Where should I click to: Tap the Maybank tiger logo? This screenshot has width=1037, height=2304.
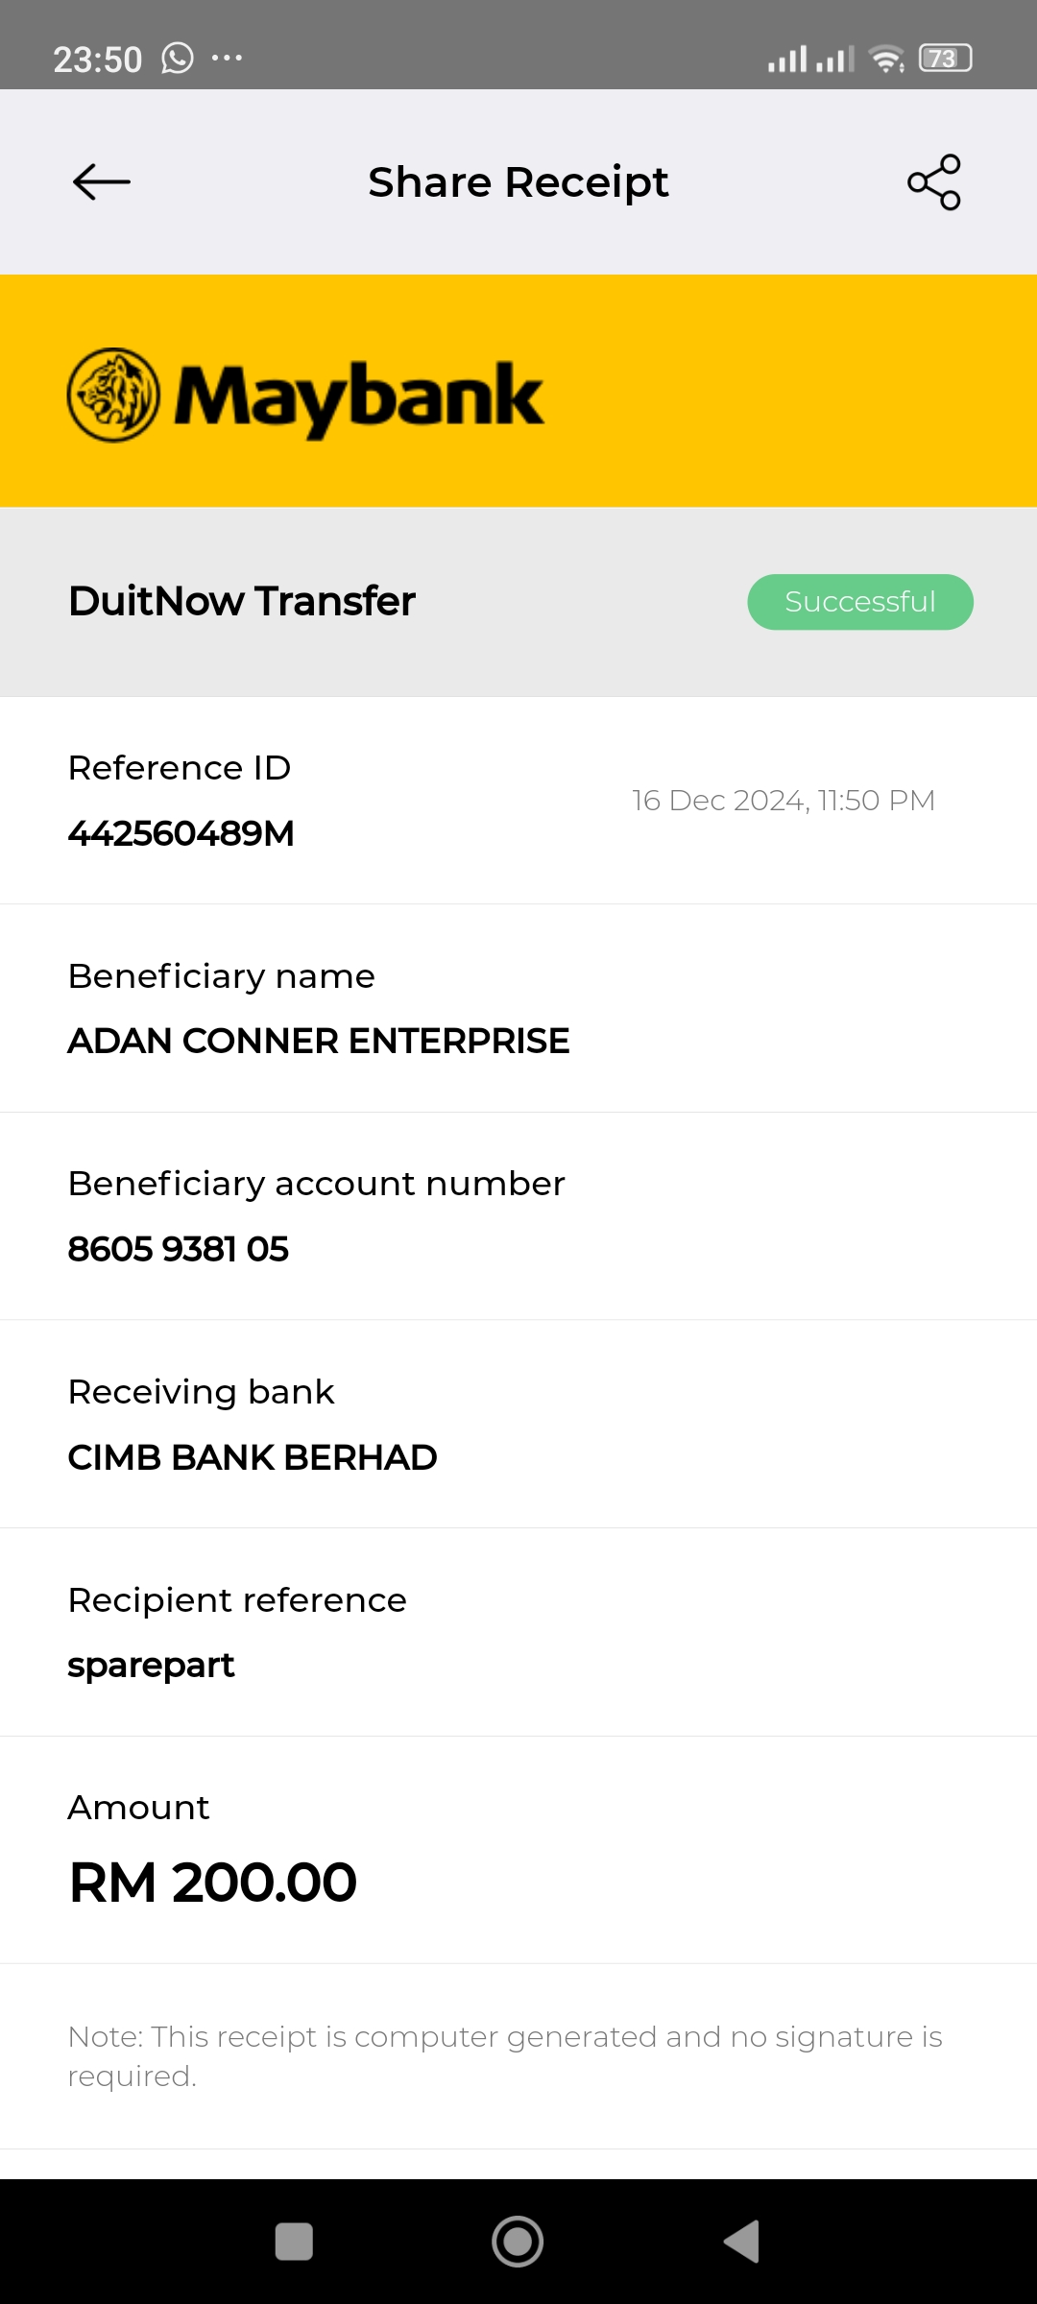[x=113, y=396]
